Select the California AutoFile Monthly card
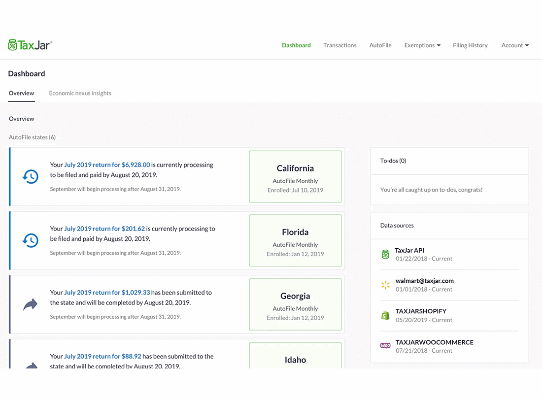 tap(295, 176)
